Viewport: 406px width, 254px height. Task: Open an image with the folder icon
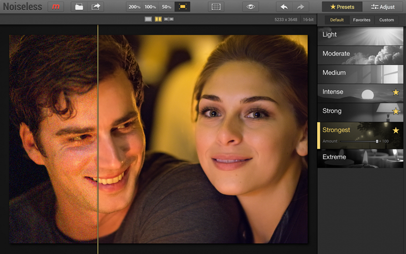pyautogui.click(x=79, y=7)
